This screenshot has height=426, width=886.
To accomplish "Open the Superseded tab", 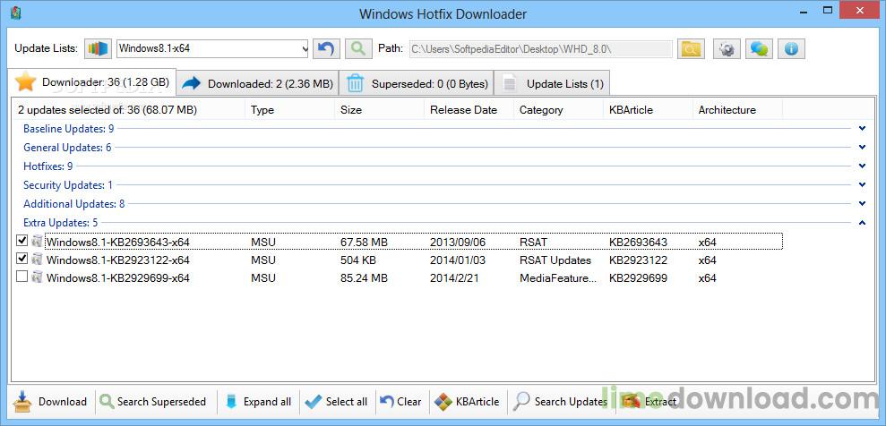I will tap(417, 83).
